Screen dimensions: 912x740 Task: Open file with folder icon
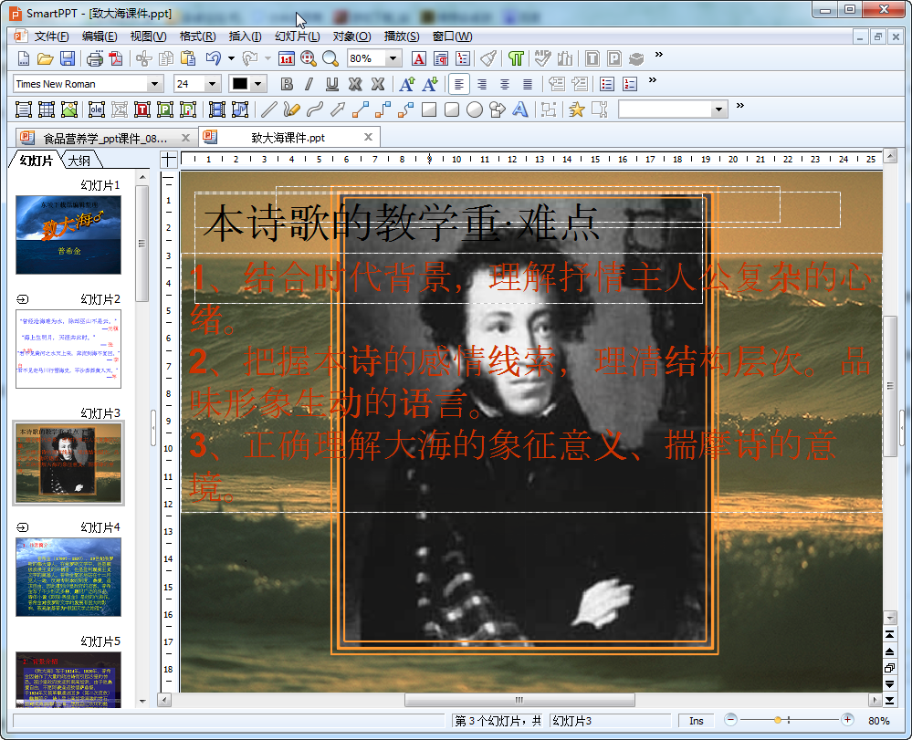46,58
